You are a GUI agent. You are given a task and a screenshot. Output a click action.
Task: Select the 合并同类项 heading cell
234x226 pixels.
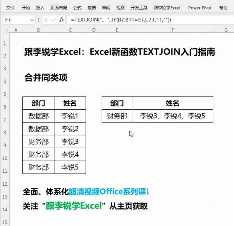pyautogui.click(x=46, y=77)
